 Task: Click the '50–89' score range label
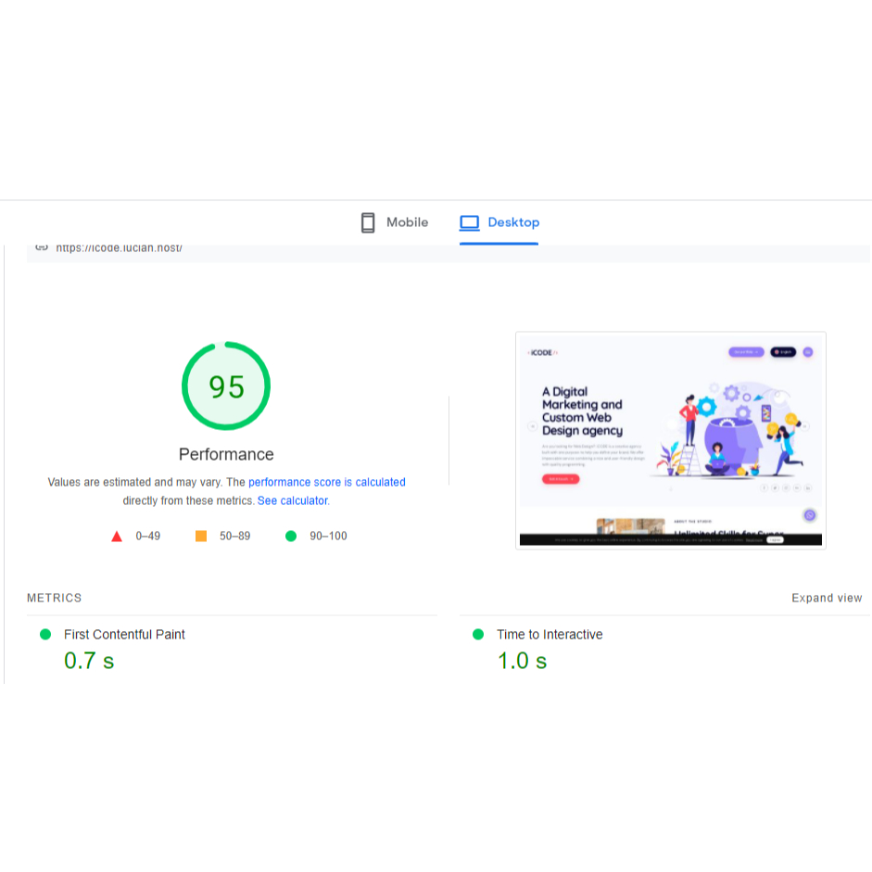pyautogui.click(x=234, y=537)
